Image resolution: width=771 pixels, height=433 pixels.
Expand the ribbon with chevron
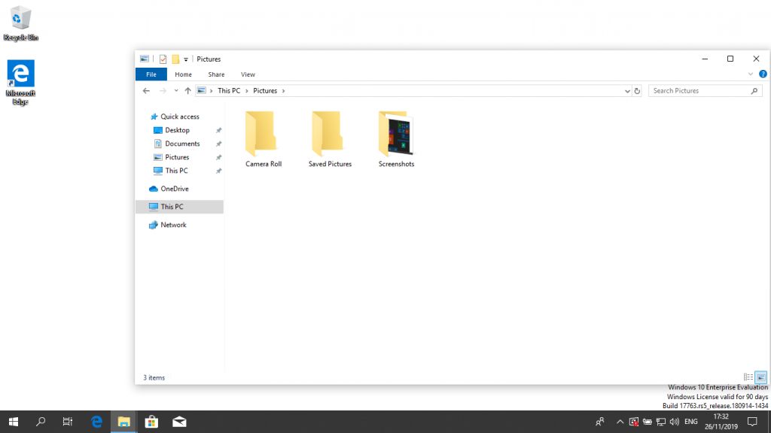tap(751, 74)
